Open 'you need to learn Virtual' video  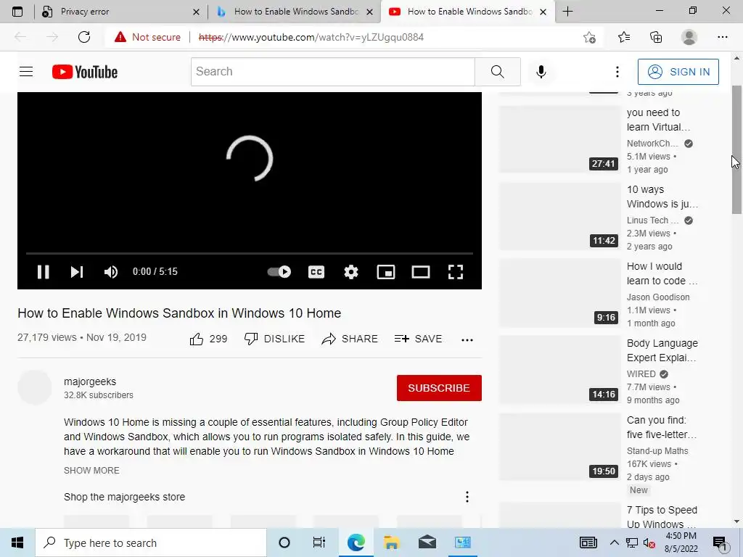click(657, 120)
